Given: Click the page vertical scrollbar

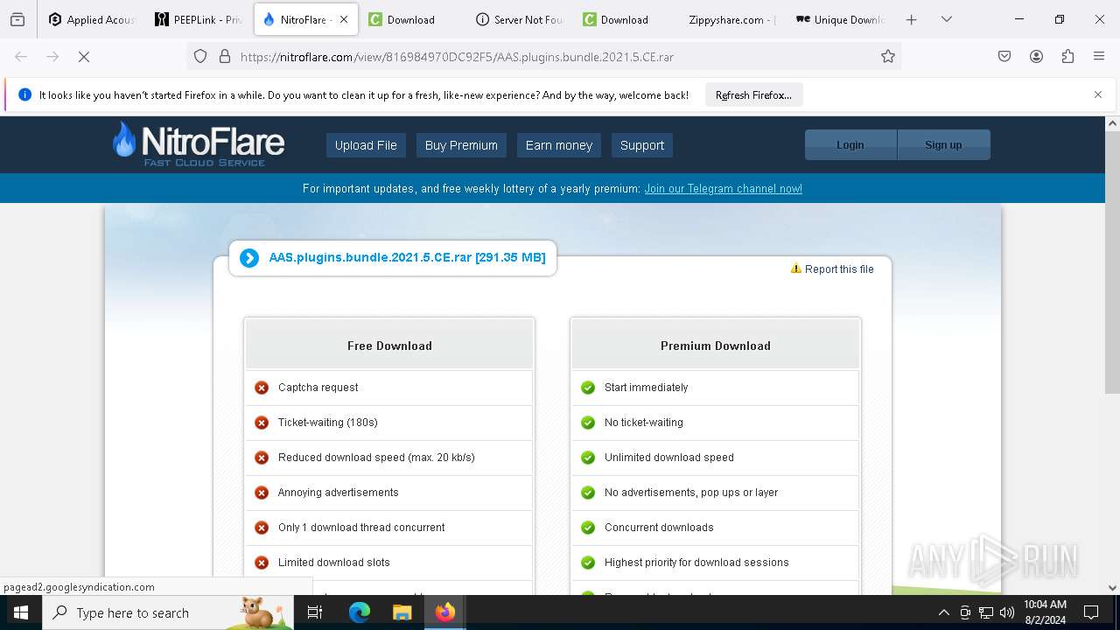Looking at the screenshot, I should [1113, 262].
